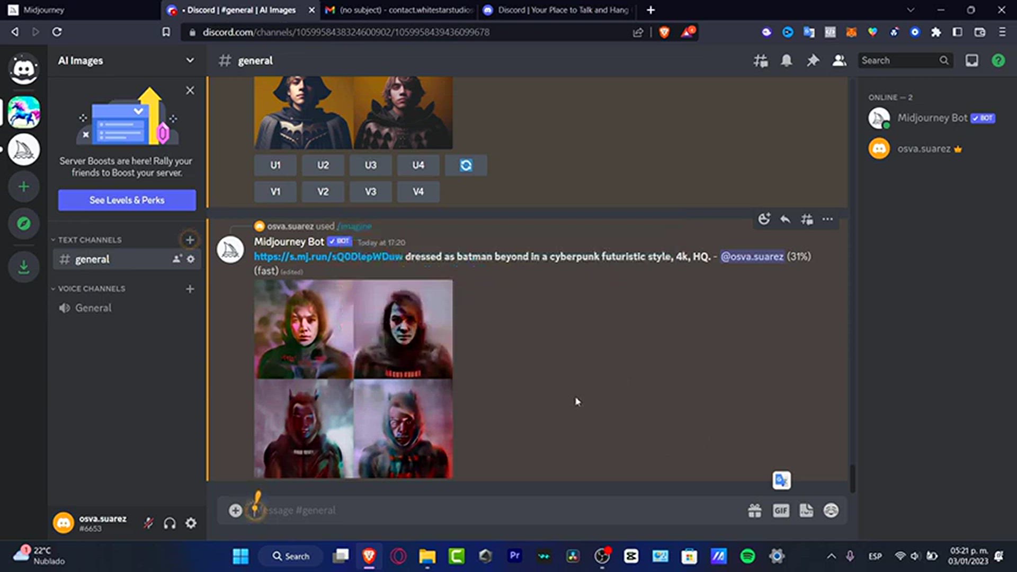
Task: Create thread from message hover toolbar
Action: pyautogui.click(x=807, y=219)
